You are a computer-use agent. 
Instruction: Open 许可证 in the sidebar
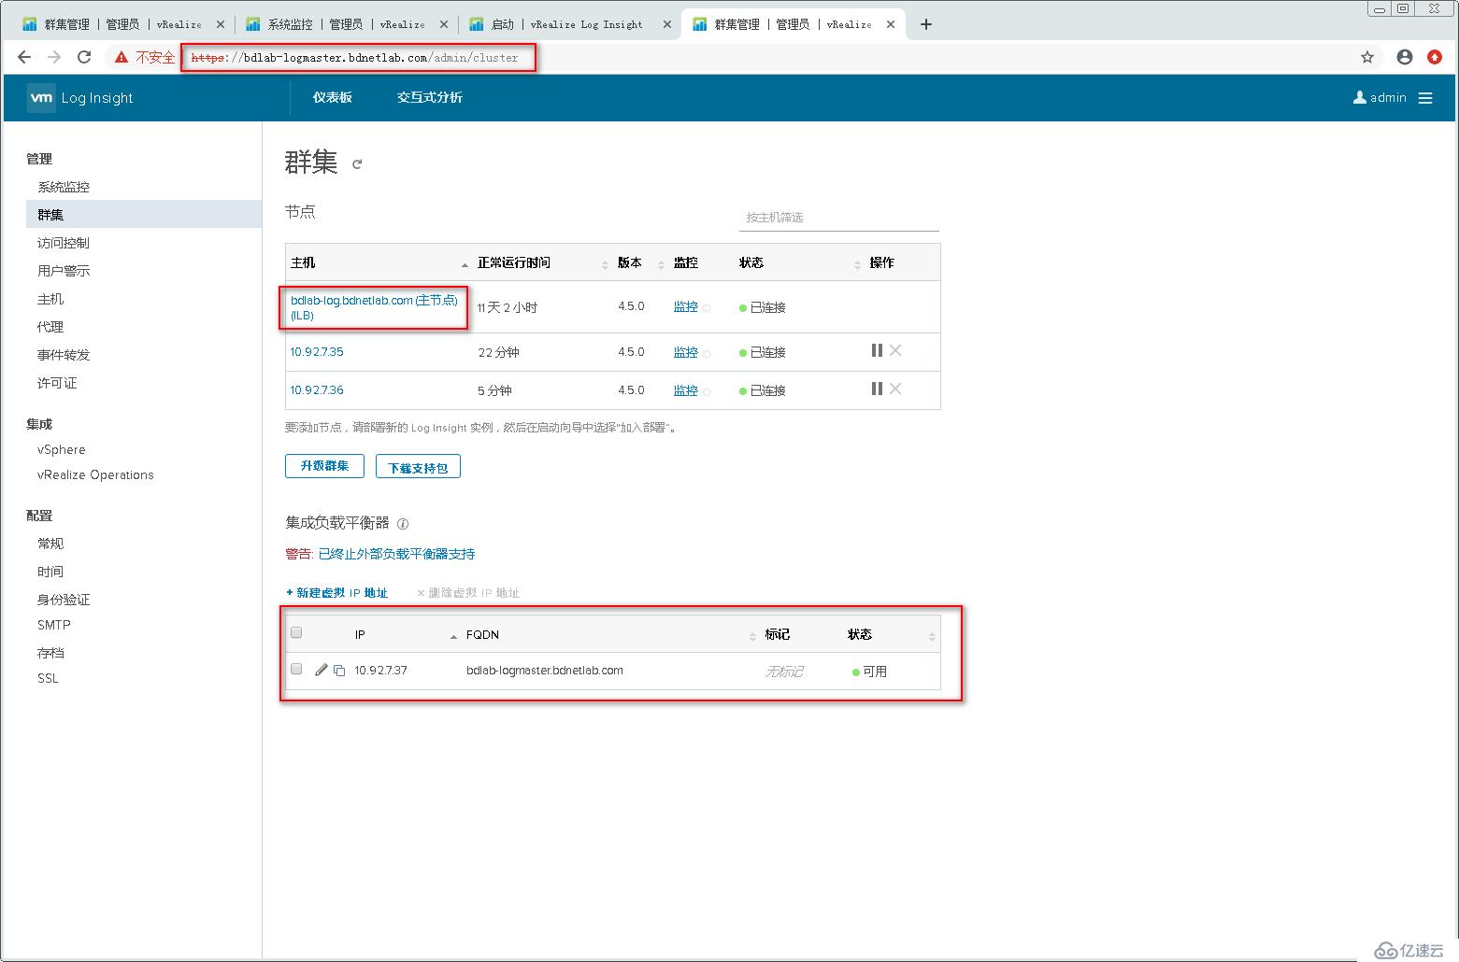tap(57, 383)
